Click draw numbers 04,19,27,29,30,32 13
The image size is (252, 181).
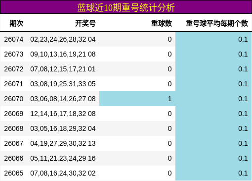pos(63,143)
